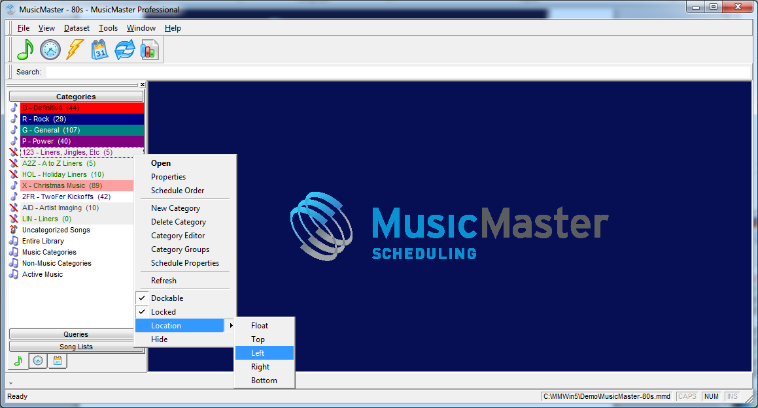Click the green music note toolbar icon

click(25, 50)
